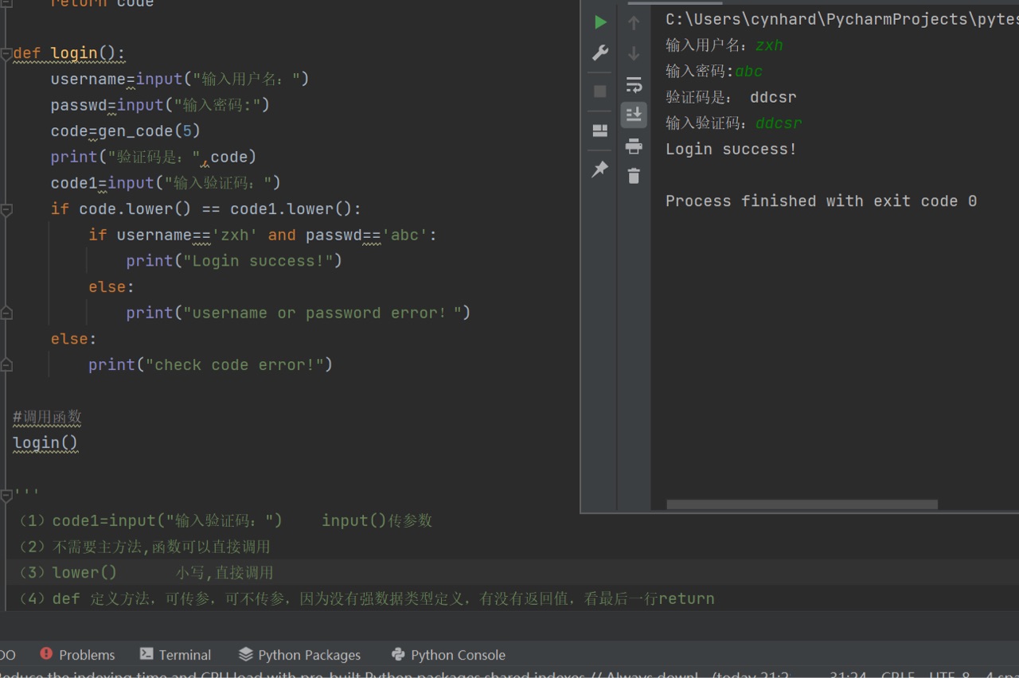Click the red Problems warning icon
1019x678 pixels.
[46, 654]
